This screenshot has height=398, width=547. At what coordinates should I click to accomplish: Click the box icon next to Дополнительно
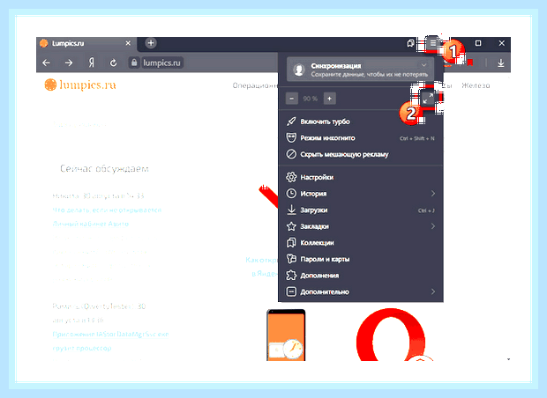(x=291, y=291)
